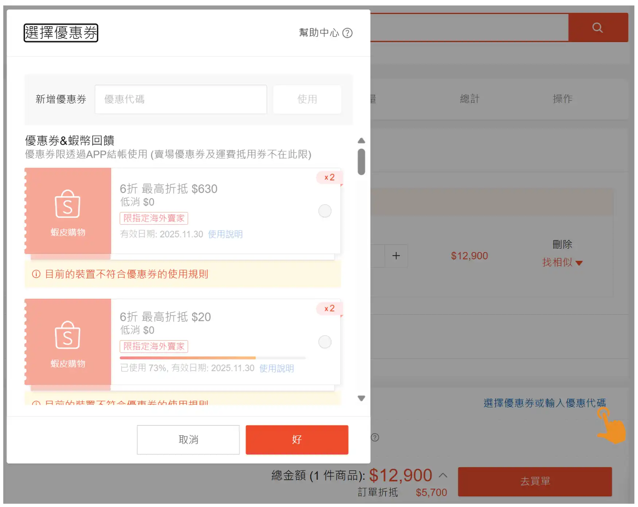
Task: Select the 6折 最高折抵 $630 coupon radio
Action: tap(325, 211)
